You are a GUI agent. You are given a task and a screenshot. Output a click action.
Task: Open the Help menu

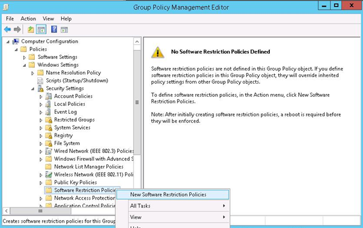(x=66, y=19)
